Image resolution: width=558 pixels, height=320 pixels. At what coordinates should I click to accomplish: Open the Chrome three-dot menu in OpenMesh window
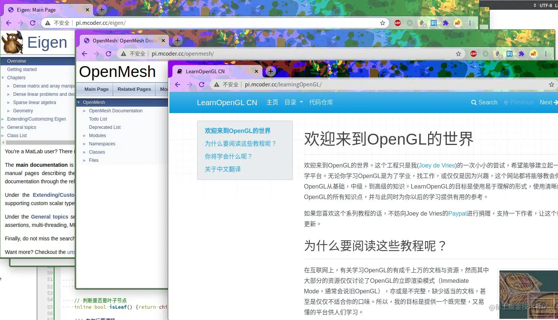(546, 54)
